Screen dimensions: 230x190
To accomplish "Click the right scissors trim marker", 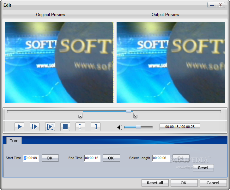I will [135, 116].
